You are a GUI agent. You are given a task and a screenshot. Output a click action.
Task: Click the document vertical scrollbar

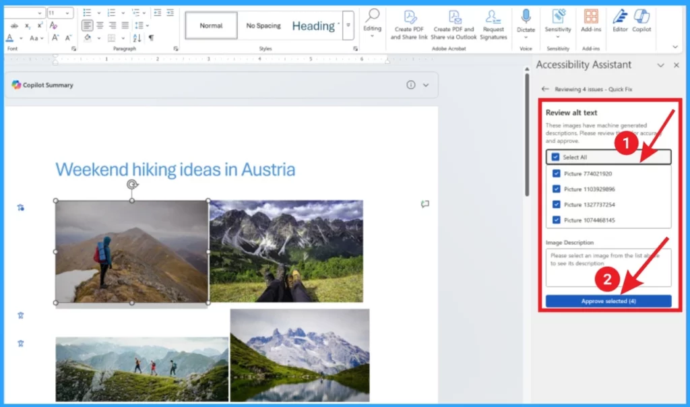point(527,135)
